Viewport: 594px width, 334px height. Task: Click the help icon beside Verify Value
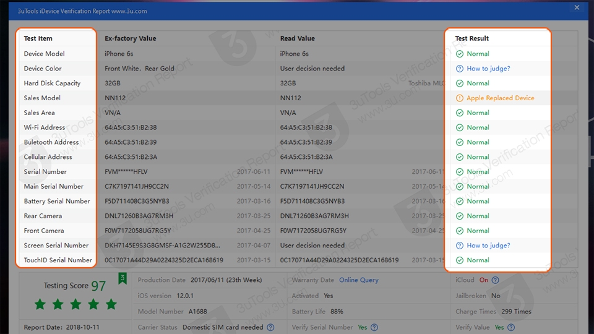[x=511, y=327]
